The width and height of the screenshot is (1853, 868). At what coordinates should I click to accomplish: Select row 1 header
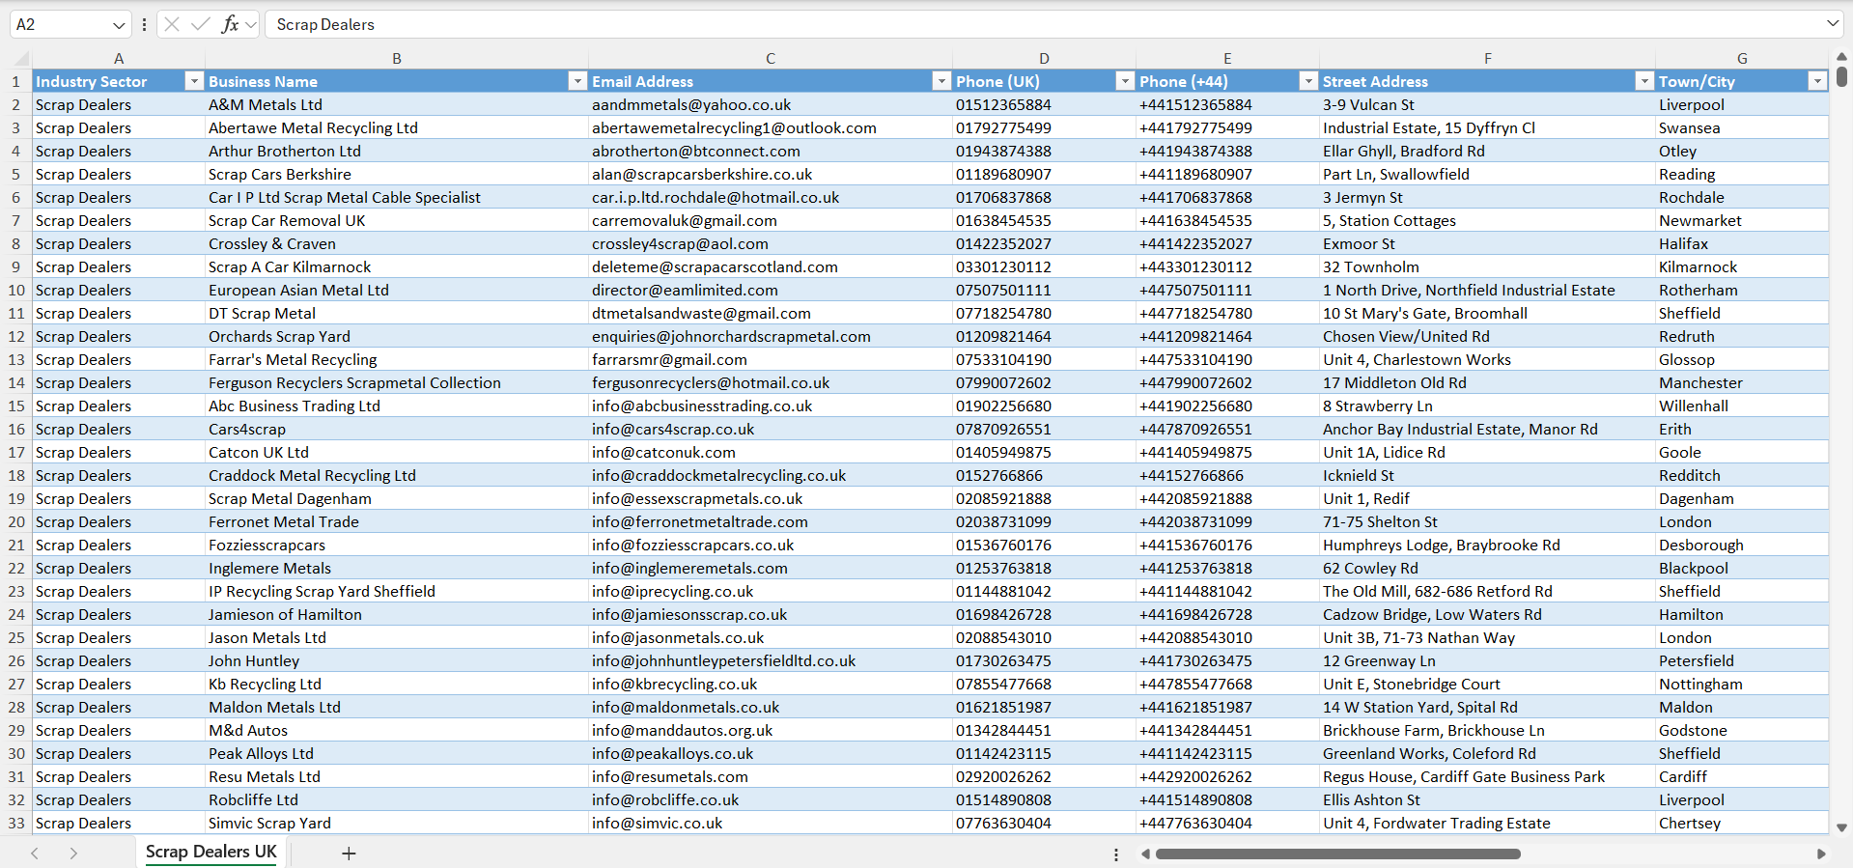[15, 81]
